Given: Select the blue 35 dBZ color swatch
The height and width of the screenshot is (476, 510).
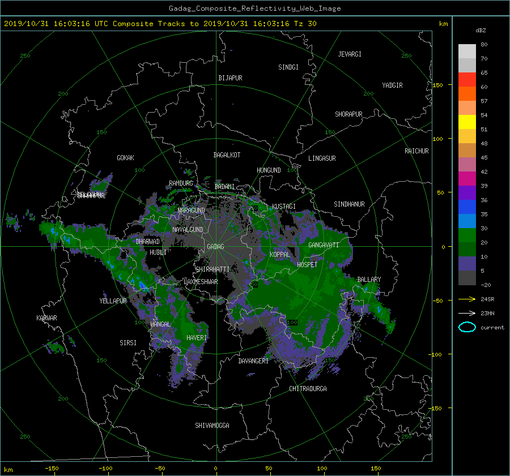Looking at the screenshot, I should 467,207.
